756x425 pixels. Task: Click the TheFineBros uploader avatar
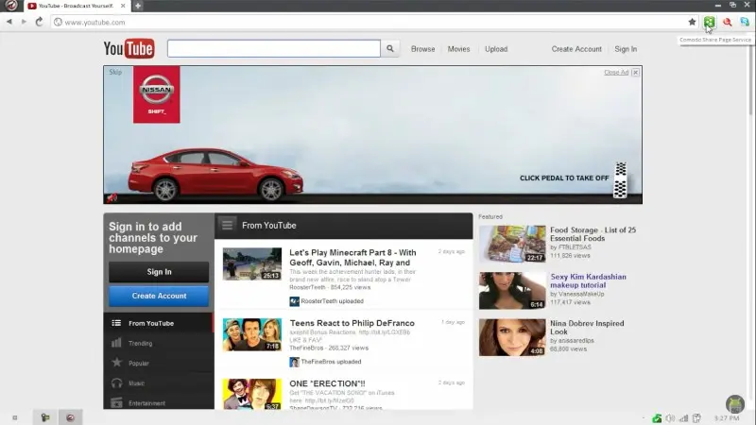(294, 362)
